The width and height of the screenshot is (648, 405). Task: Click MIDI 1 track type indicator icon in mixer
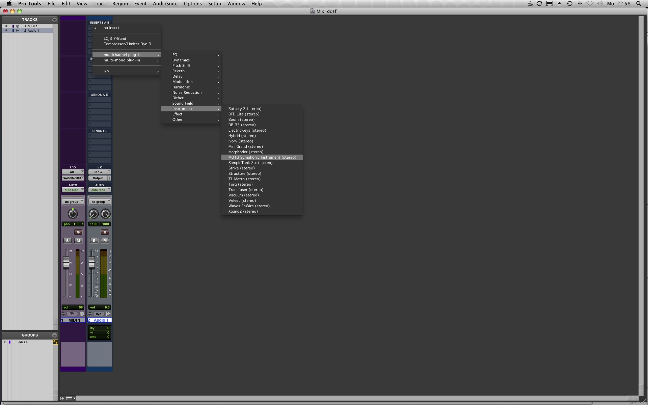(82, 314)
